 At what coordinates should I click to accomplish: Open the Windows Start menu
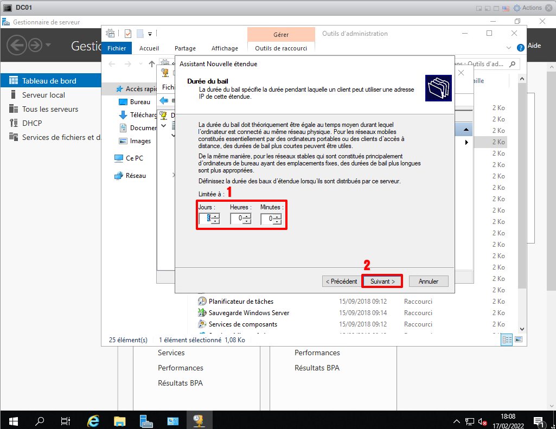[13, 420]
